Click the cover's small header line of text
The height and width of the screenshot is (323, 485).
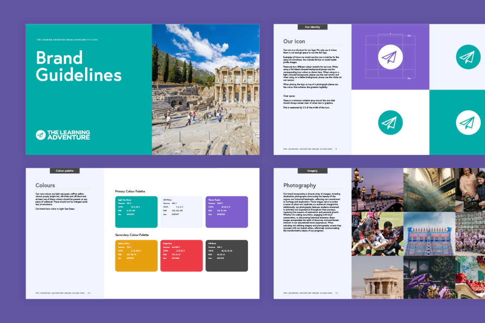click(x=67, y=40)
